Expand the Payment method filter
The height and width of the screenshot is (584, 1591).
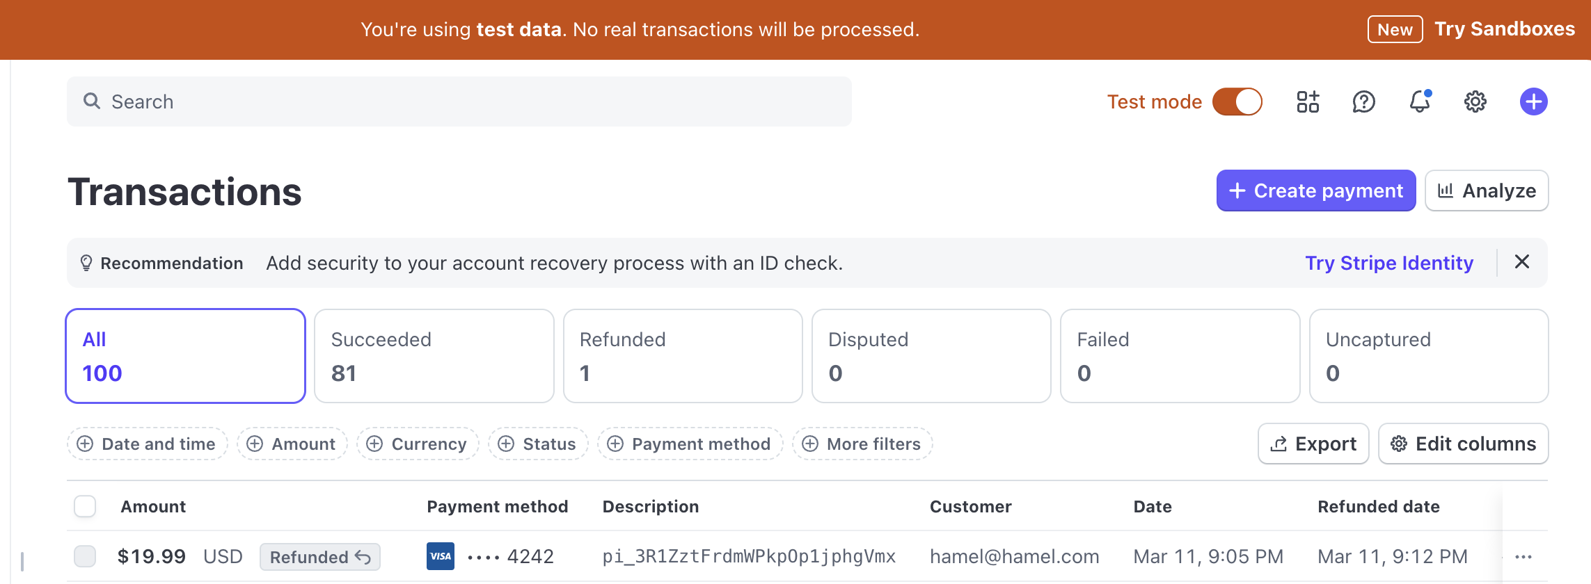[690, 444]
